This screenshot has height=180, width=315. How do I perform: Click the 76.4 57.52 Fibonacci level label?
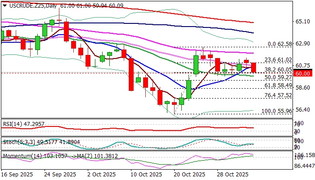coord(278,95)
